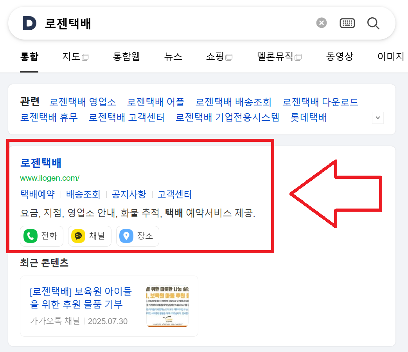Click inside the search input field
The height and width of the screenshot is (352, 408).
pos(156,23)
